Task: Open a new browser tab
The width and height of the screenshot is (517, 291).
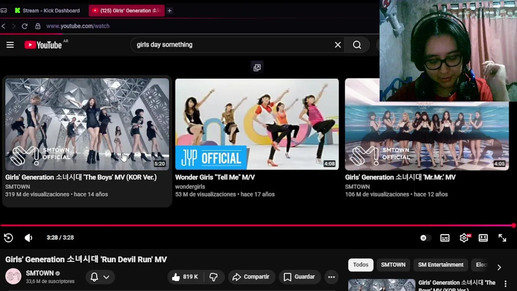Action: pos(170,11)
